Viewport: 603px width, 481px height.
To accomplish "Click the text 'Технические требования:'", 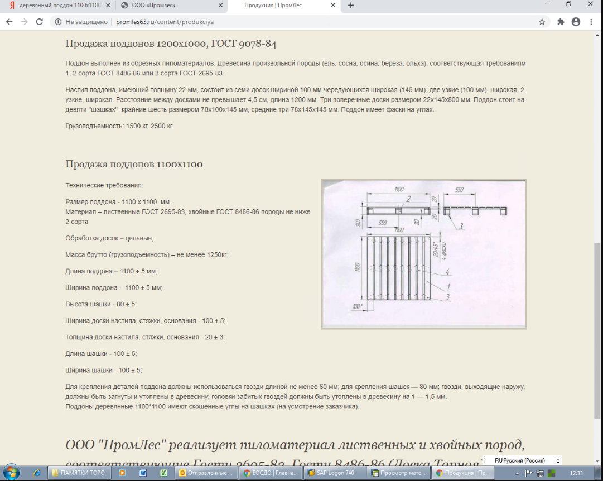I will click(104, 185).
